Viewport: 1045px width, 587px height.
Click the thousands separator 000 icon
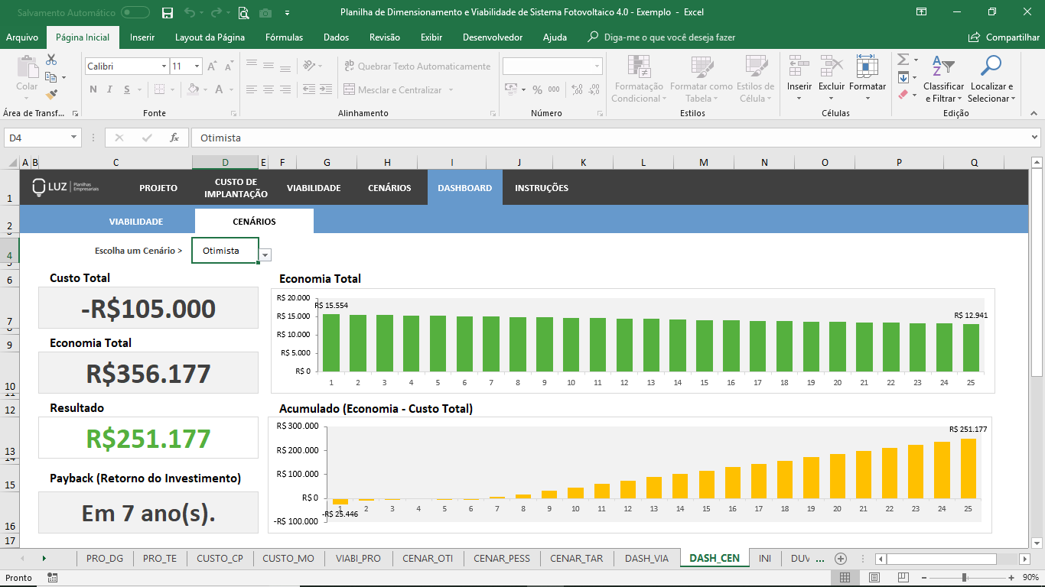click(555, 89)
